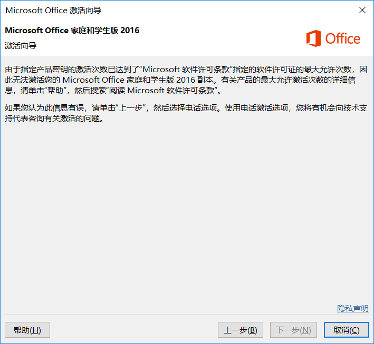Viewport: 374px width, 344px height.
Task: Click the 帮助(H) help button
Action: click(27, 330)
